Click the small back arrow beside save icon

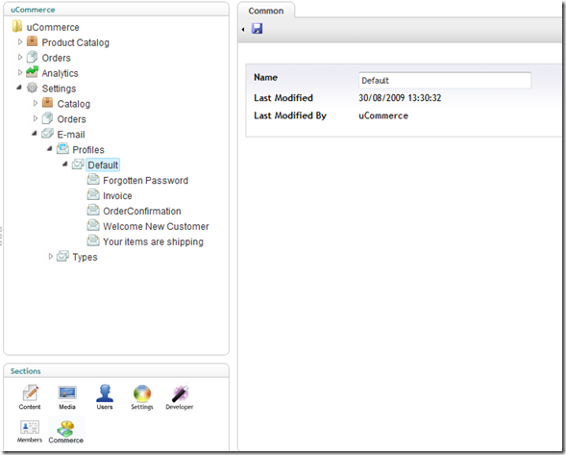click(243, 29)
